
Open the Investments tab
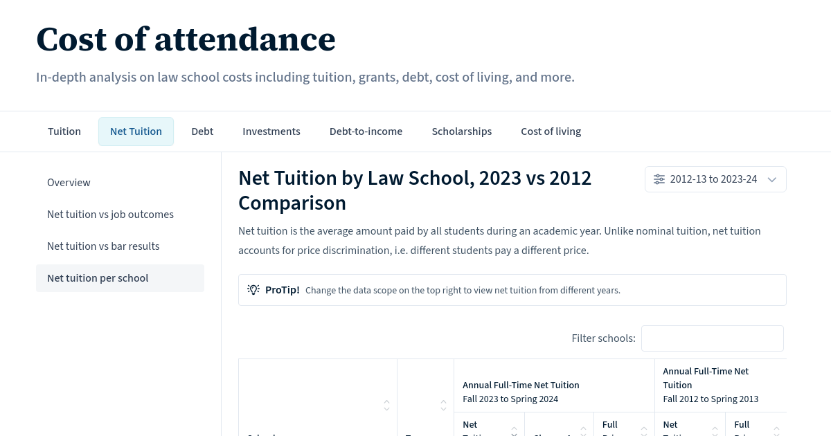coord(271,131)
